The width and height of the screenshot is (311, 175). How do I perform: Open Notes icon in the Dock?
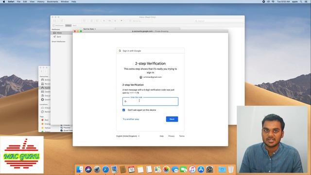pyautogui.click(x=140, y=169)
